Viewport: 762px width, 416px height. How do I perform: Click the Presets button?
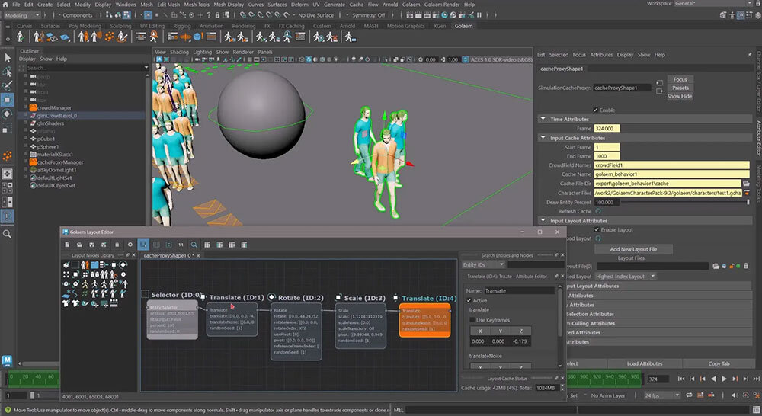(x=680, y=88)
